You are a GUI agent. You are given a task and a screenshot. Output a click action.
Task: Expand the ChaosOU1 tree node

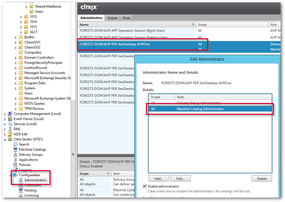16,42
